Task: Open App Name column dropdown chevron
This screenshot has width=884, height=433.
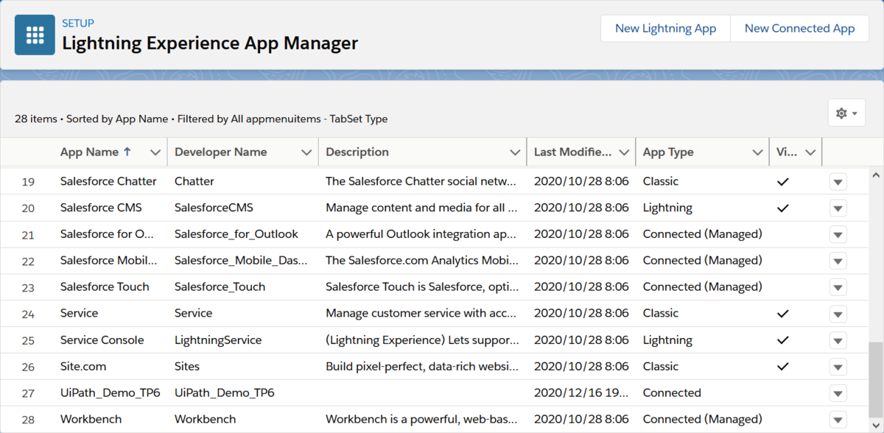Action: 155,152
